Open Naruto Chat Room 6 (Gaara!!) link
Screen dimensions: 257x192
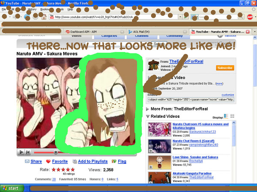coord(194,141)
